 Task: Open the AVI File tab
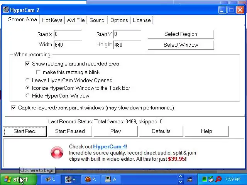coord(76,20)
